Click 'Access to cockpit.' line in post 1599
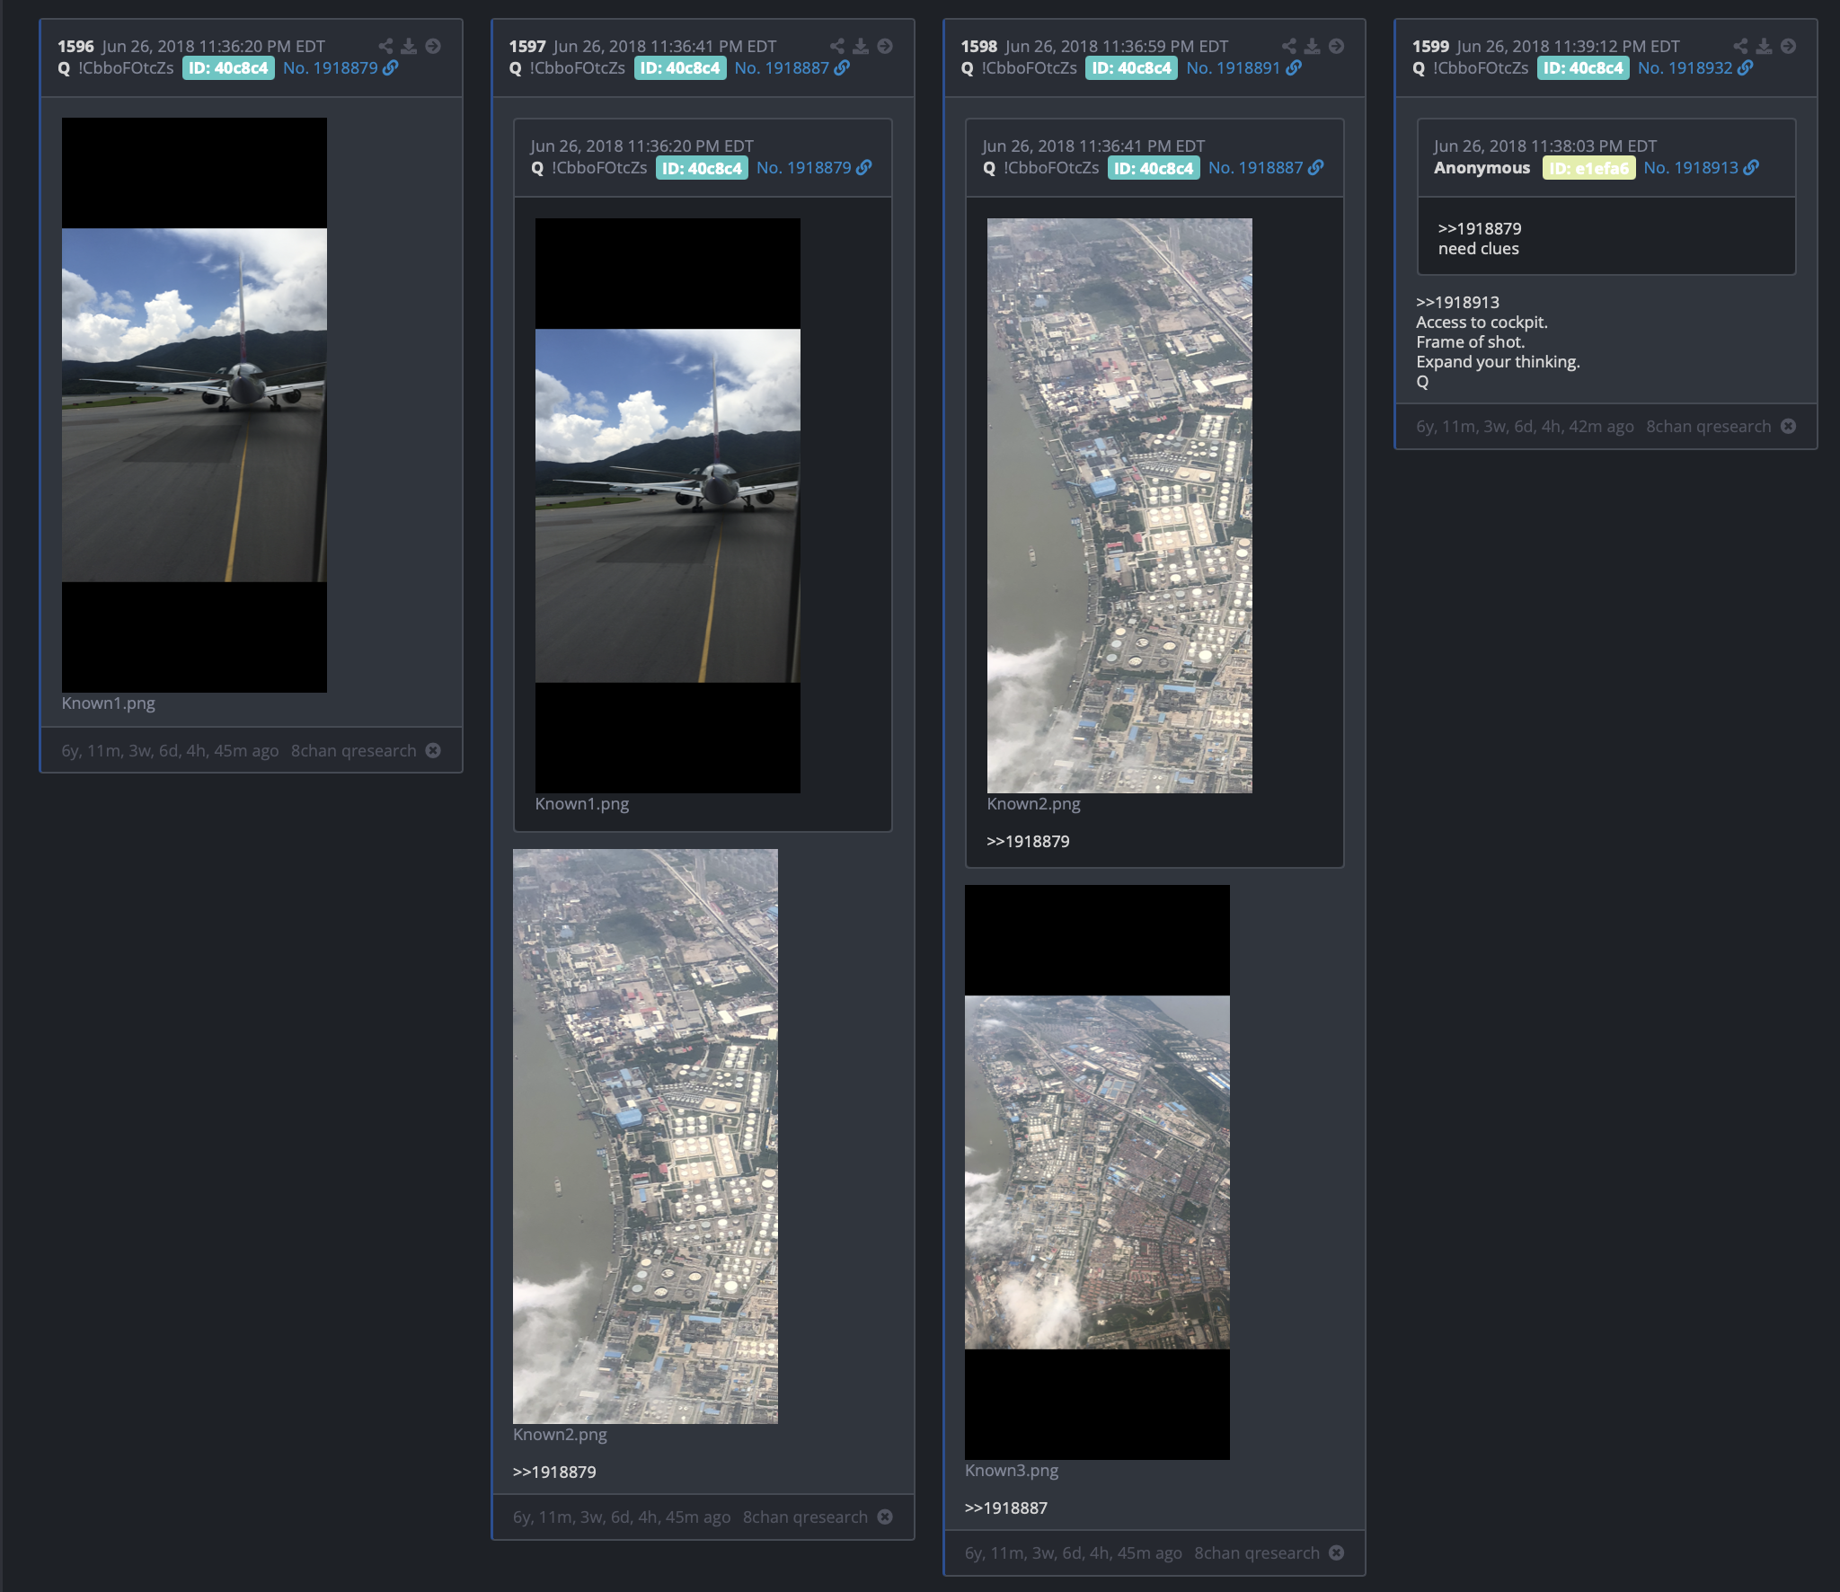Screen dimensions: 1840x1592 click(x=1482, y=323)
